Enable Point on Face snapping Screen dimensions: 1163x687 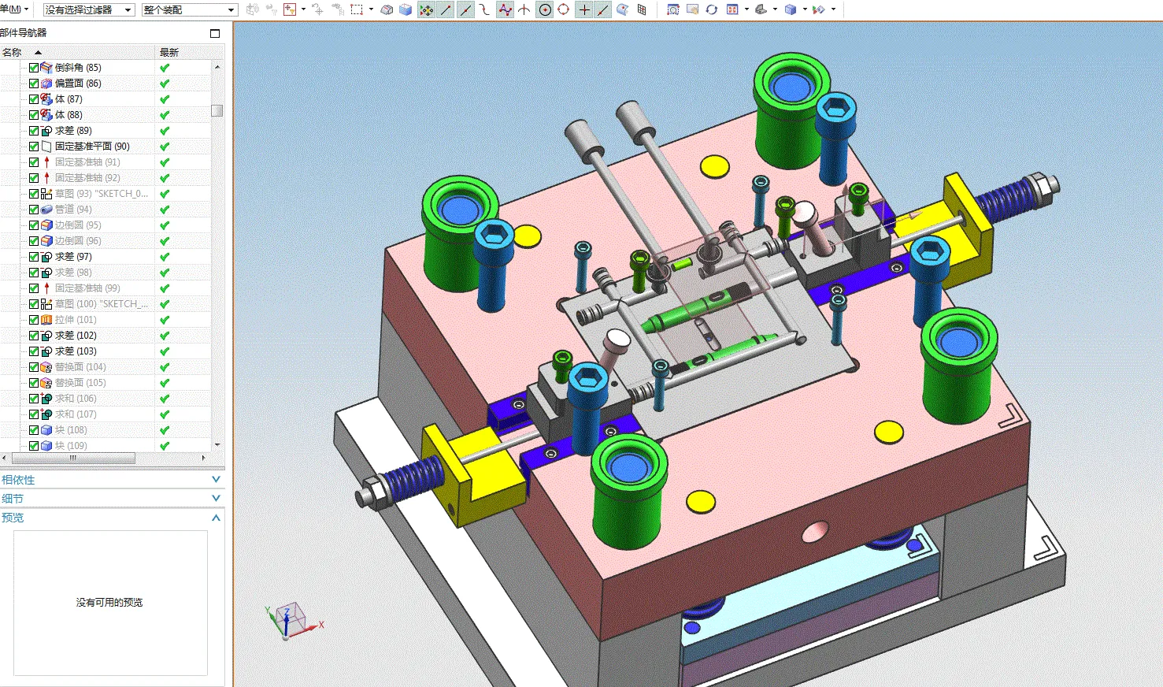click(x=623, y=9)
